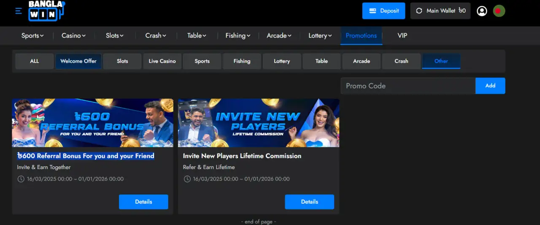Expand the Lottery dropdown menu

[x=320, y=36]
